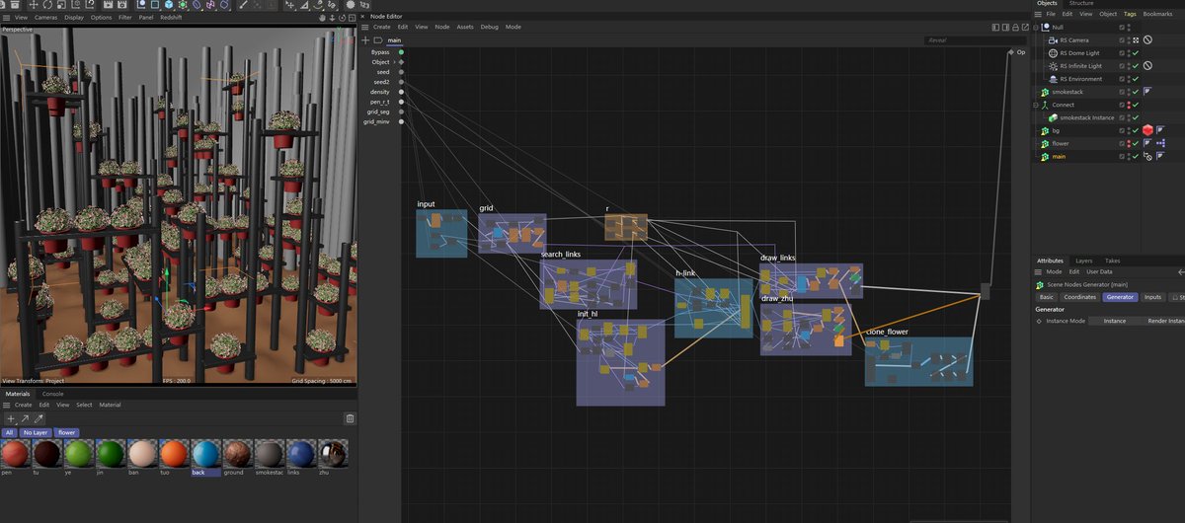Toggle the Bypass port green dot
Image resolution: width=1185 pixels, height=523 pixels.
(x=401, y=51)
